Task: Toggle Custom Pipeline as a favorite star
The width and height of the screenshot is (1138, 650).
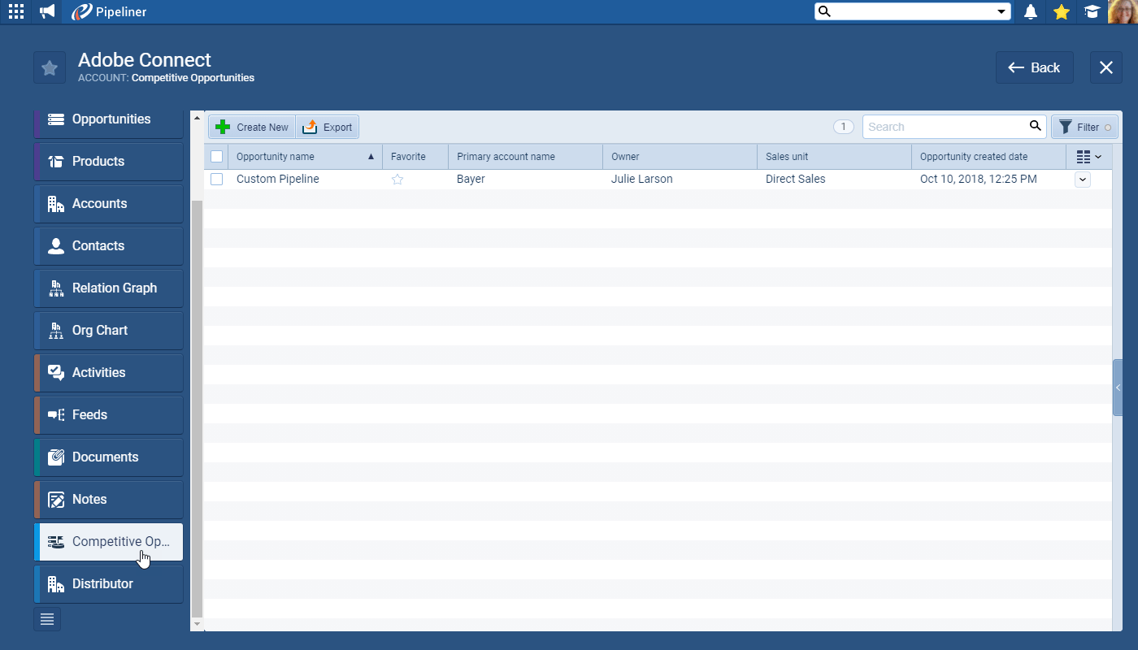Action: coord(397,179)
